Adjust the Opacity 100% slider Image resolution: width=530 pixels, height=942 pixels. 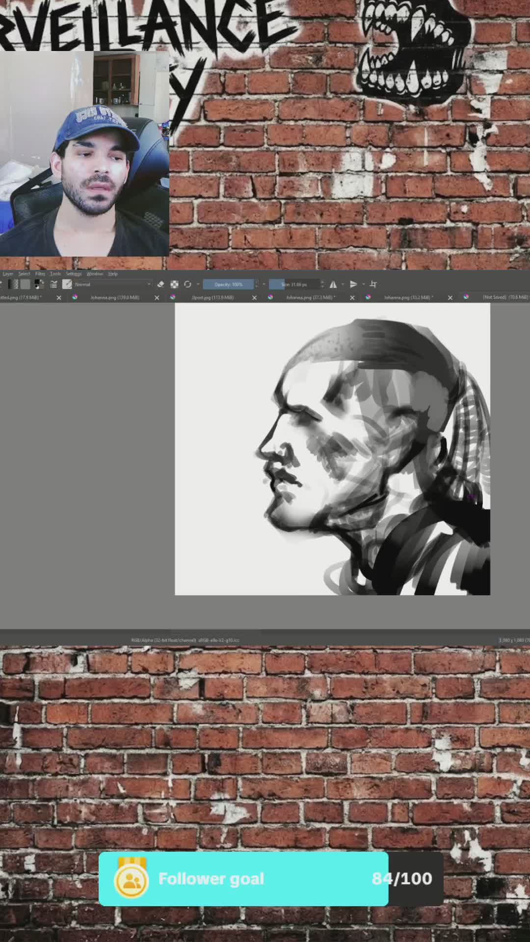click(228, 284)
